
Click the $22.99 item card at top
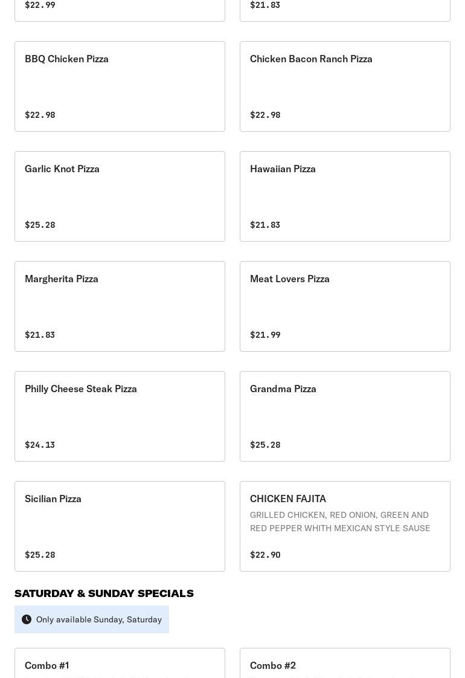(120, 8)
